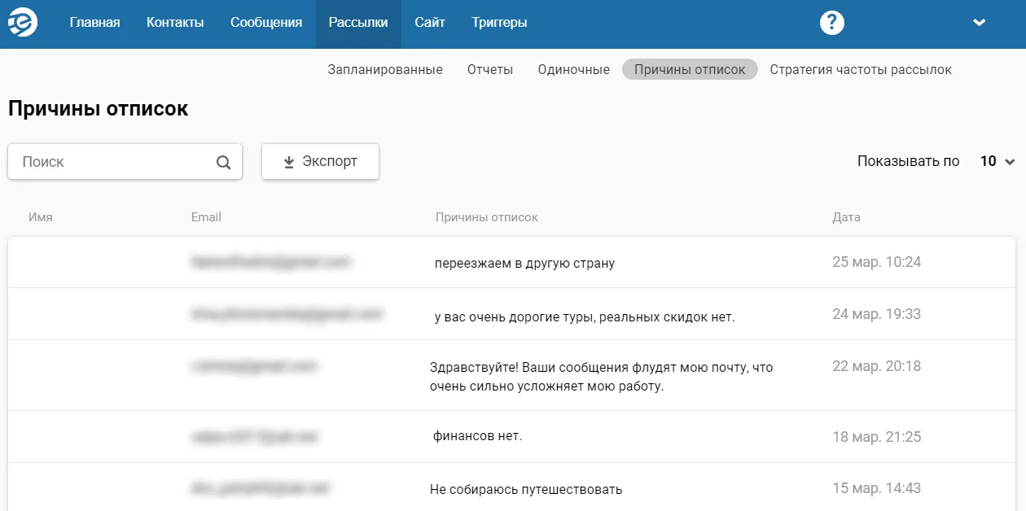This screenshot has height=511, width=1026.
Task: Focus the Поиск search field
Action: (125, 161)
